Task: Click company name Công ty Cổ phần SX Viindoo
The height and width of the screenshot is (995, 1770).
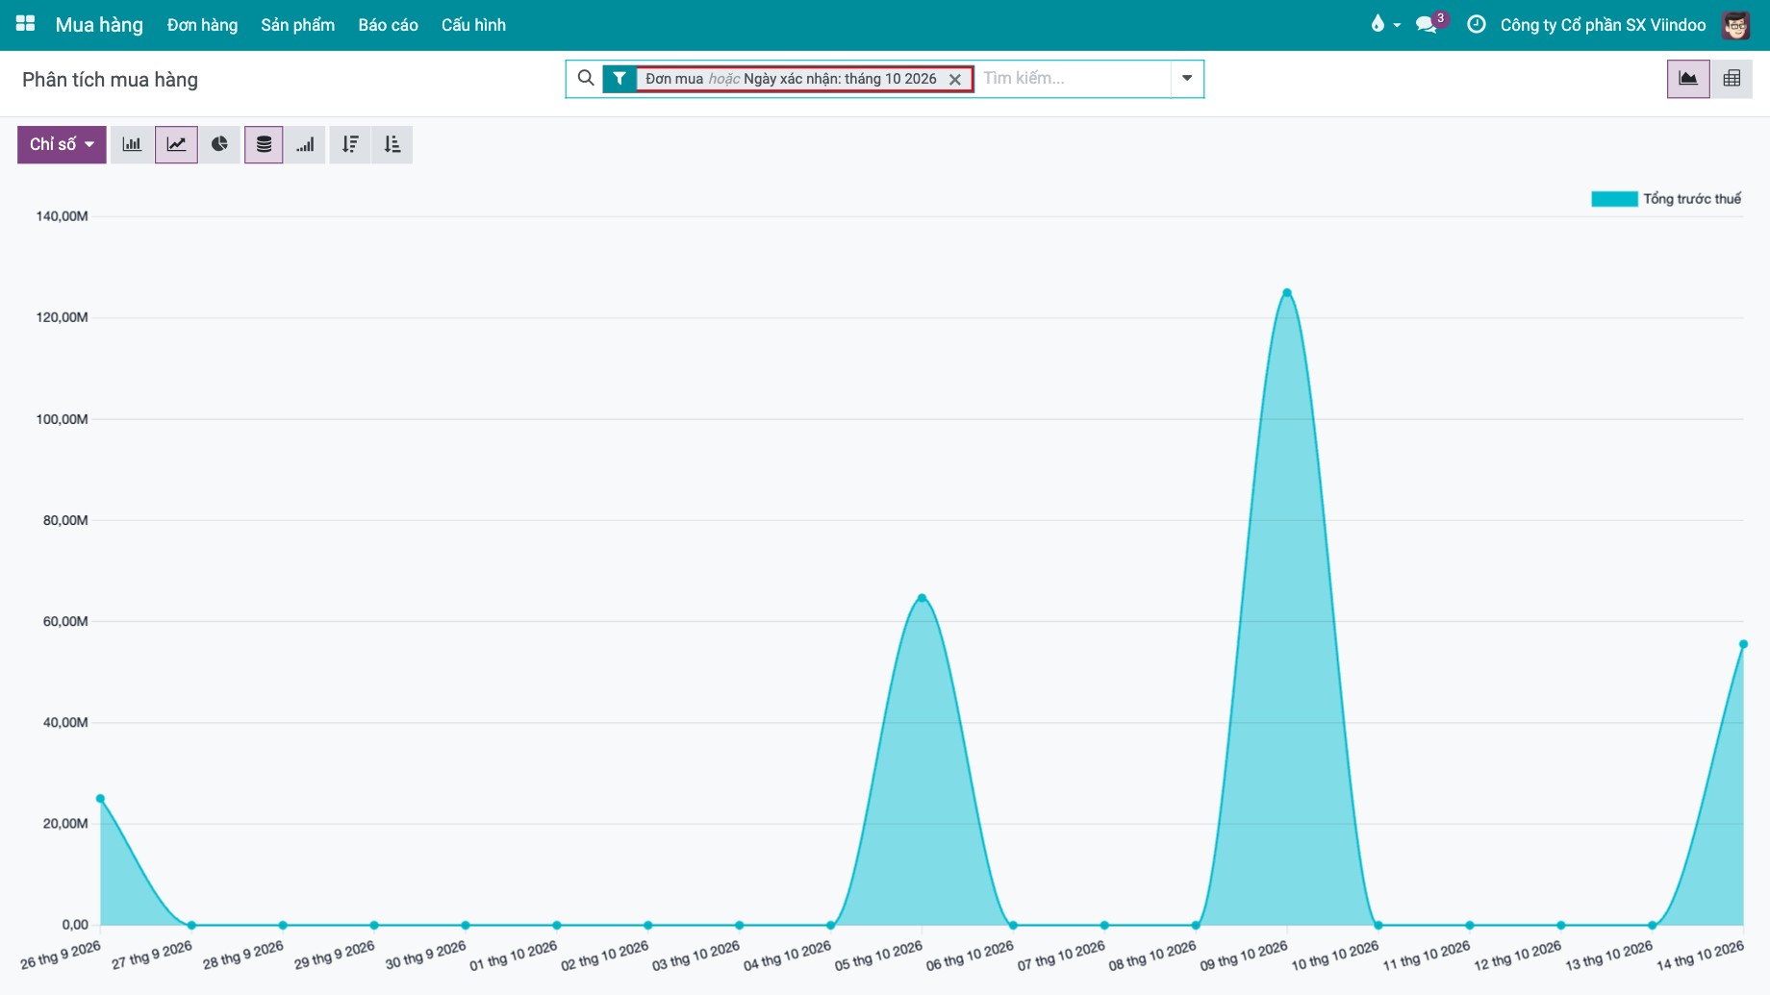Action: (1603, 25)
